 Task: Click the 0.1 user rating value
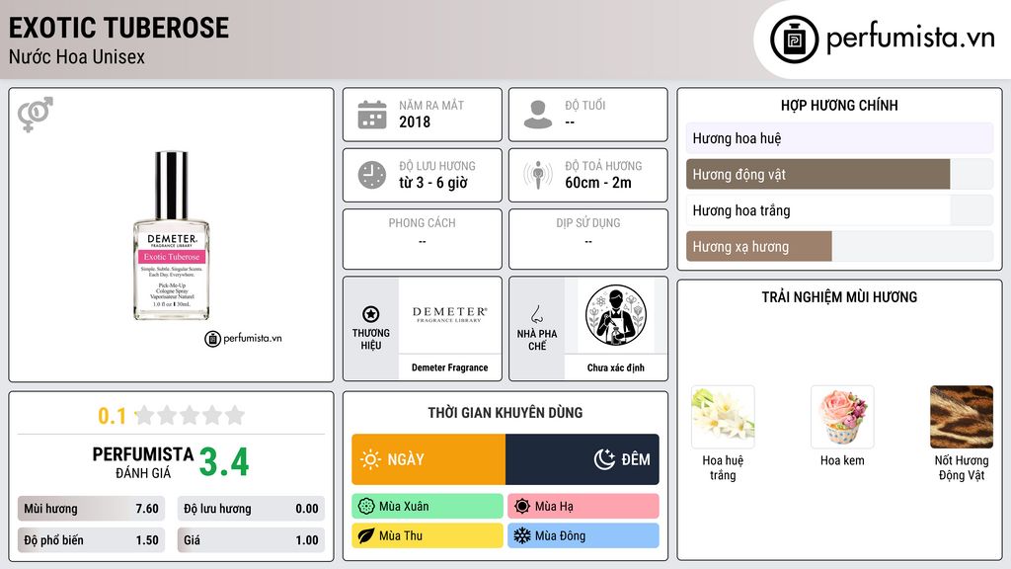(112, 416)
